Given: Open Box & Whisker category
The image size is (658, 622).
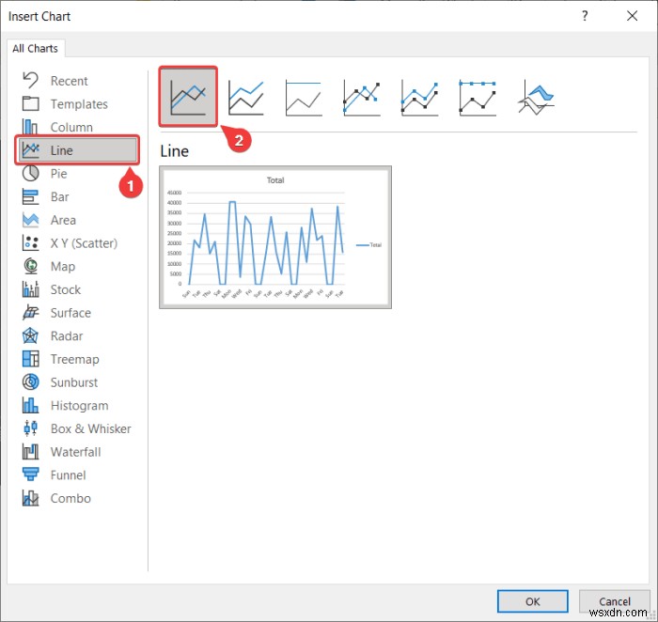Looking at the screenshot, I should pyautogui.click(x=90, y=428).
